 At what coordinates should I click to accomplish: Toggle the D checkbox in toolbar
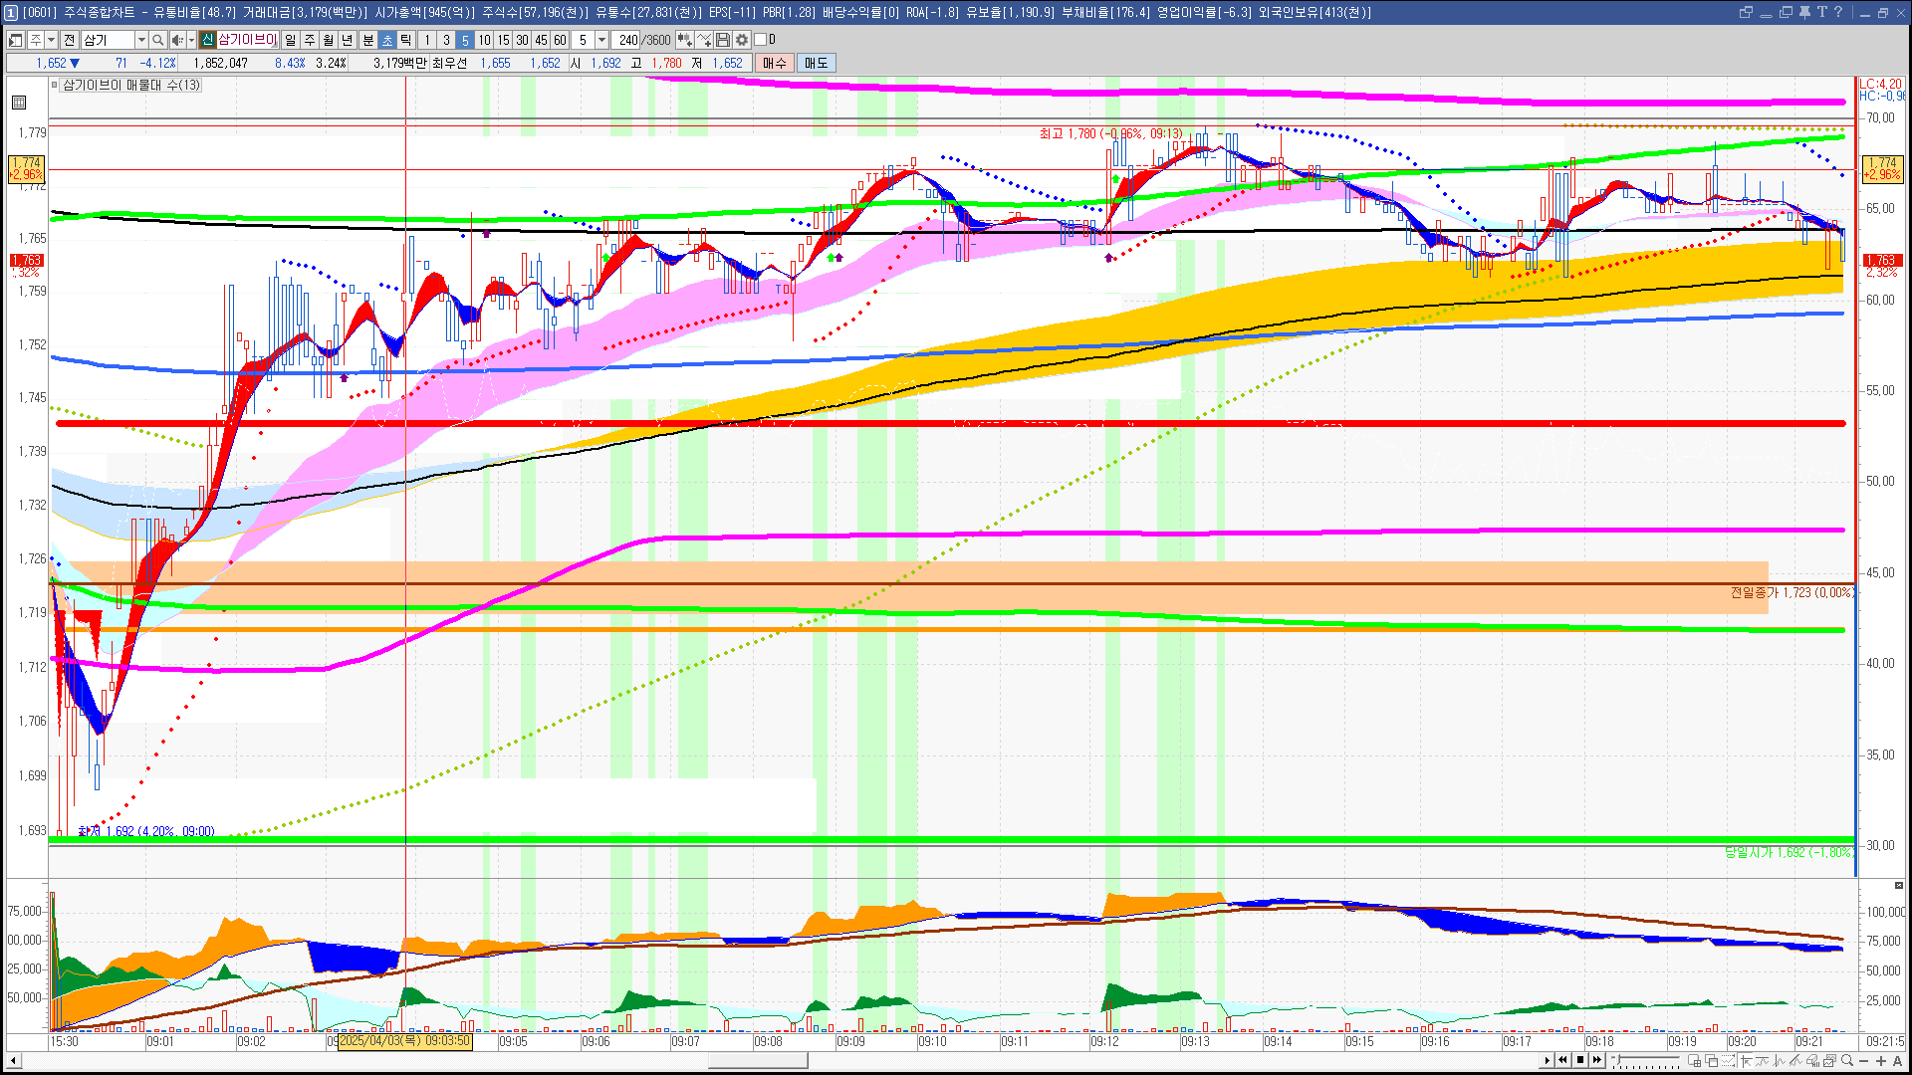coord(760,40)
